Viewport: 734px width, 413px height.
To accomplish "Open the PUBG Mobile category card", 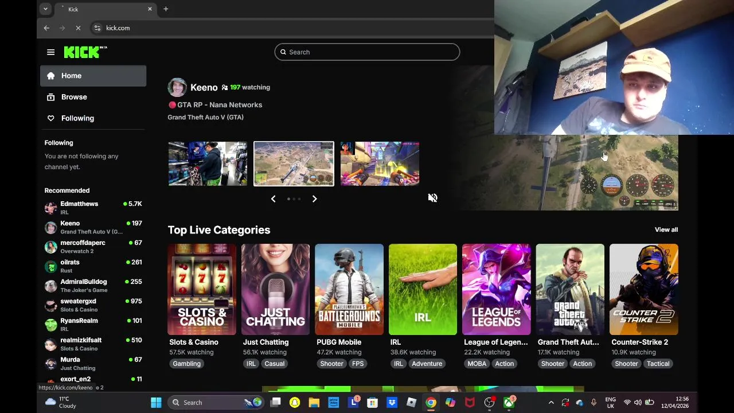I will (349, 289).
